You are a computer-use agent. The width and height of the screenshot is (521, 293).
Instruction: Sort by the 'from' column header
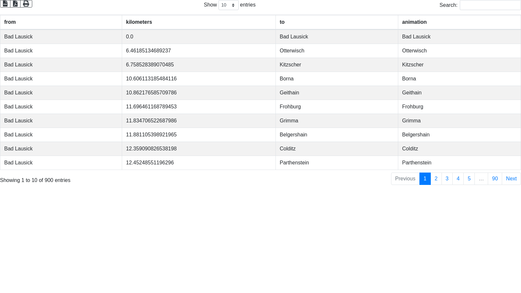pos(10,22)
